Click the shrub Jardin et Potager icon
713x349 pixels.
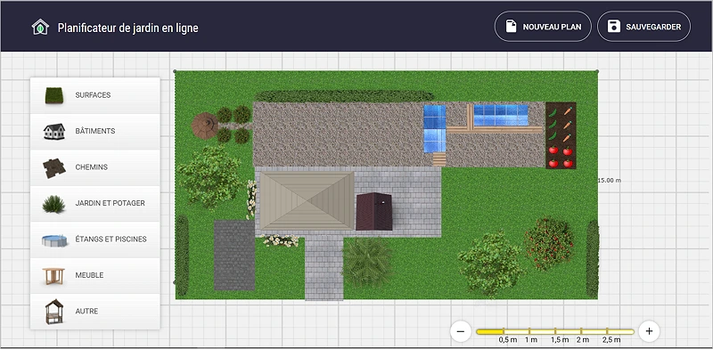(x=53, y=204)
